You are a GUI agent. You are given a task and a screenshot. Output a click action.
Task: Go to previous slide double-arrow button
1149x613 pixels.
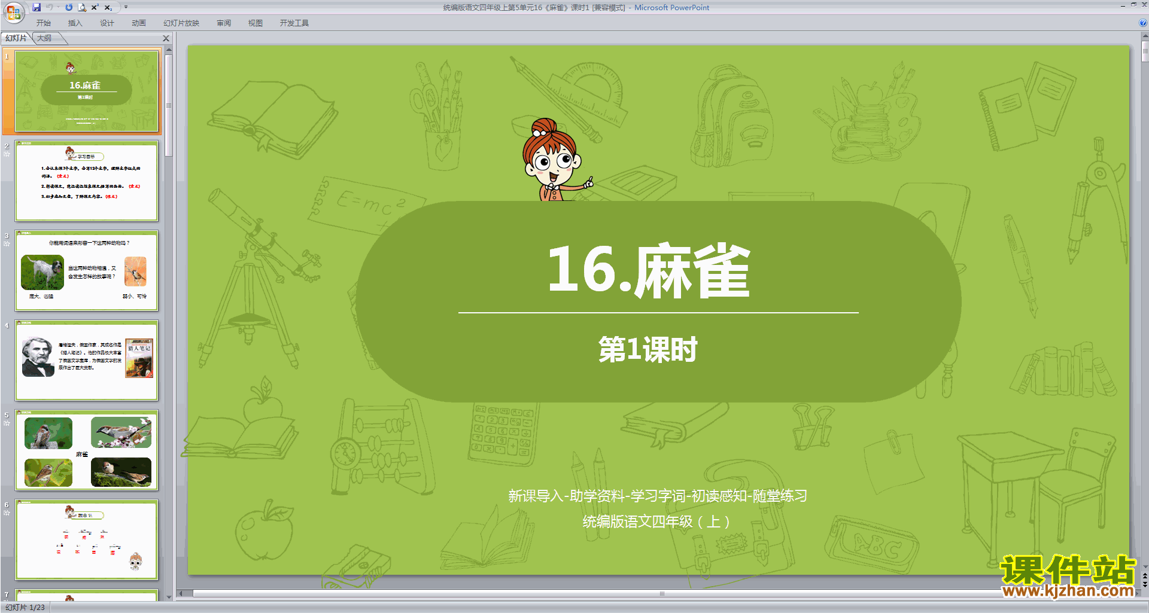(x=1144, y=577)
